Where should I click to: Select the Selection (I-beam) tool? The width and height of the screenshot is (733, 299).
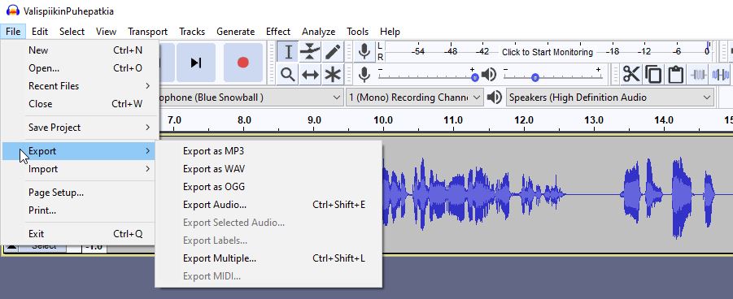288,51
